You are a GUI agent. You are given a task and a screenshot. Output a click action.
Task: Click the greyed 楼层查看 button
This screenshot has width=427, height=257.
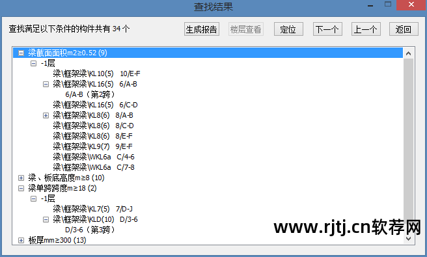click(245, 29)
